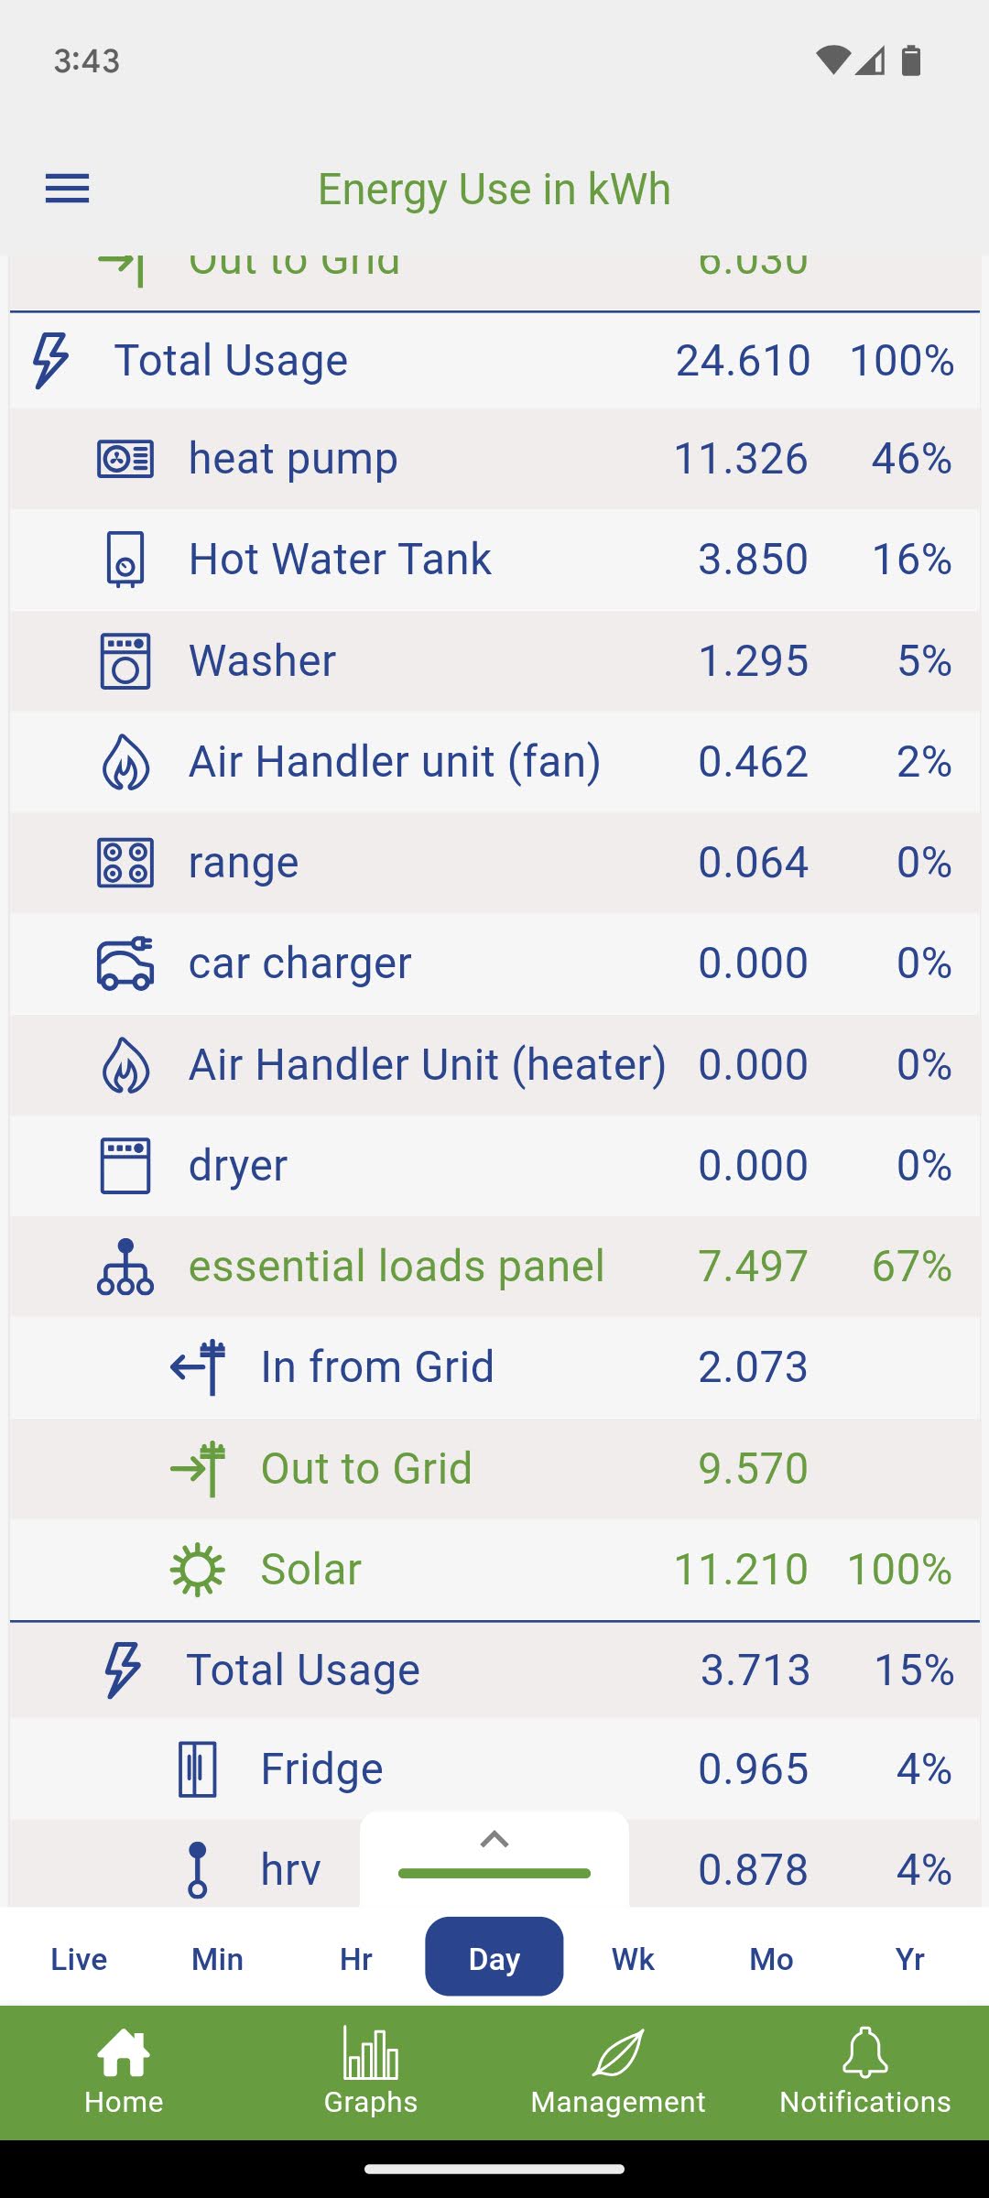This screenshot has width=989, height=2198.
Task: Tap the Solar sun icon
Action: [197, 1570]
